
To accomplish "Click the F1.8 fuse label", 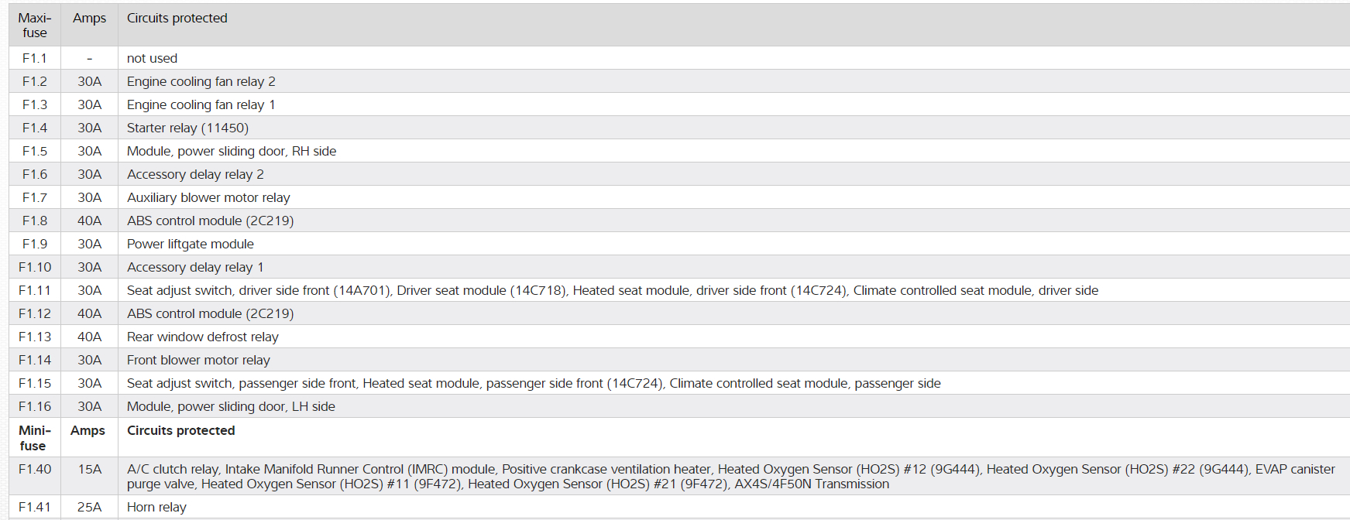I will point(34,221).
